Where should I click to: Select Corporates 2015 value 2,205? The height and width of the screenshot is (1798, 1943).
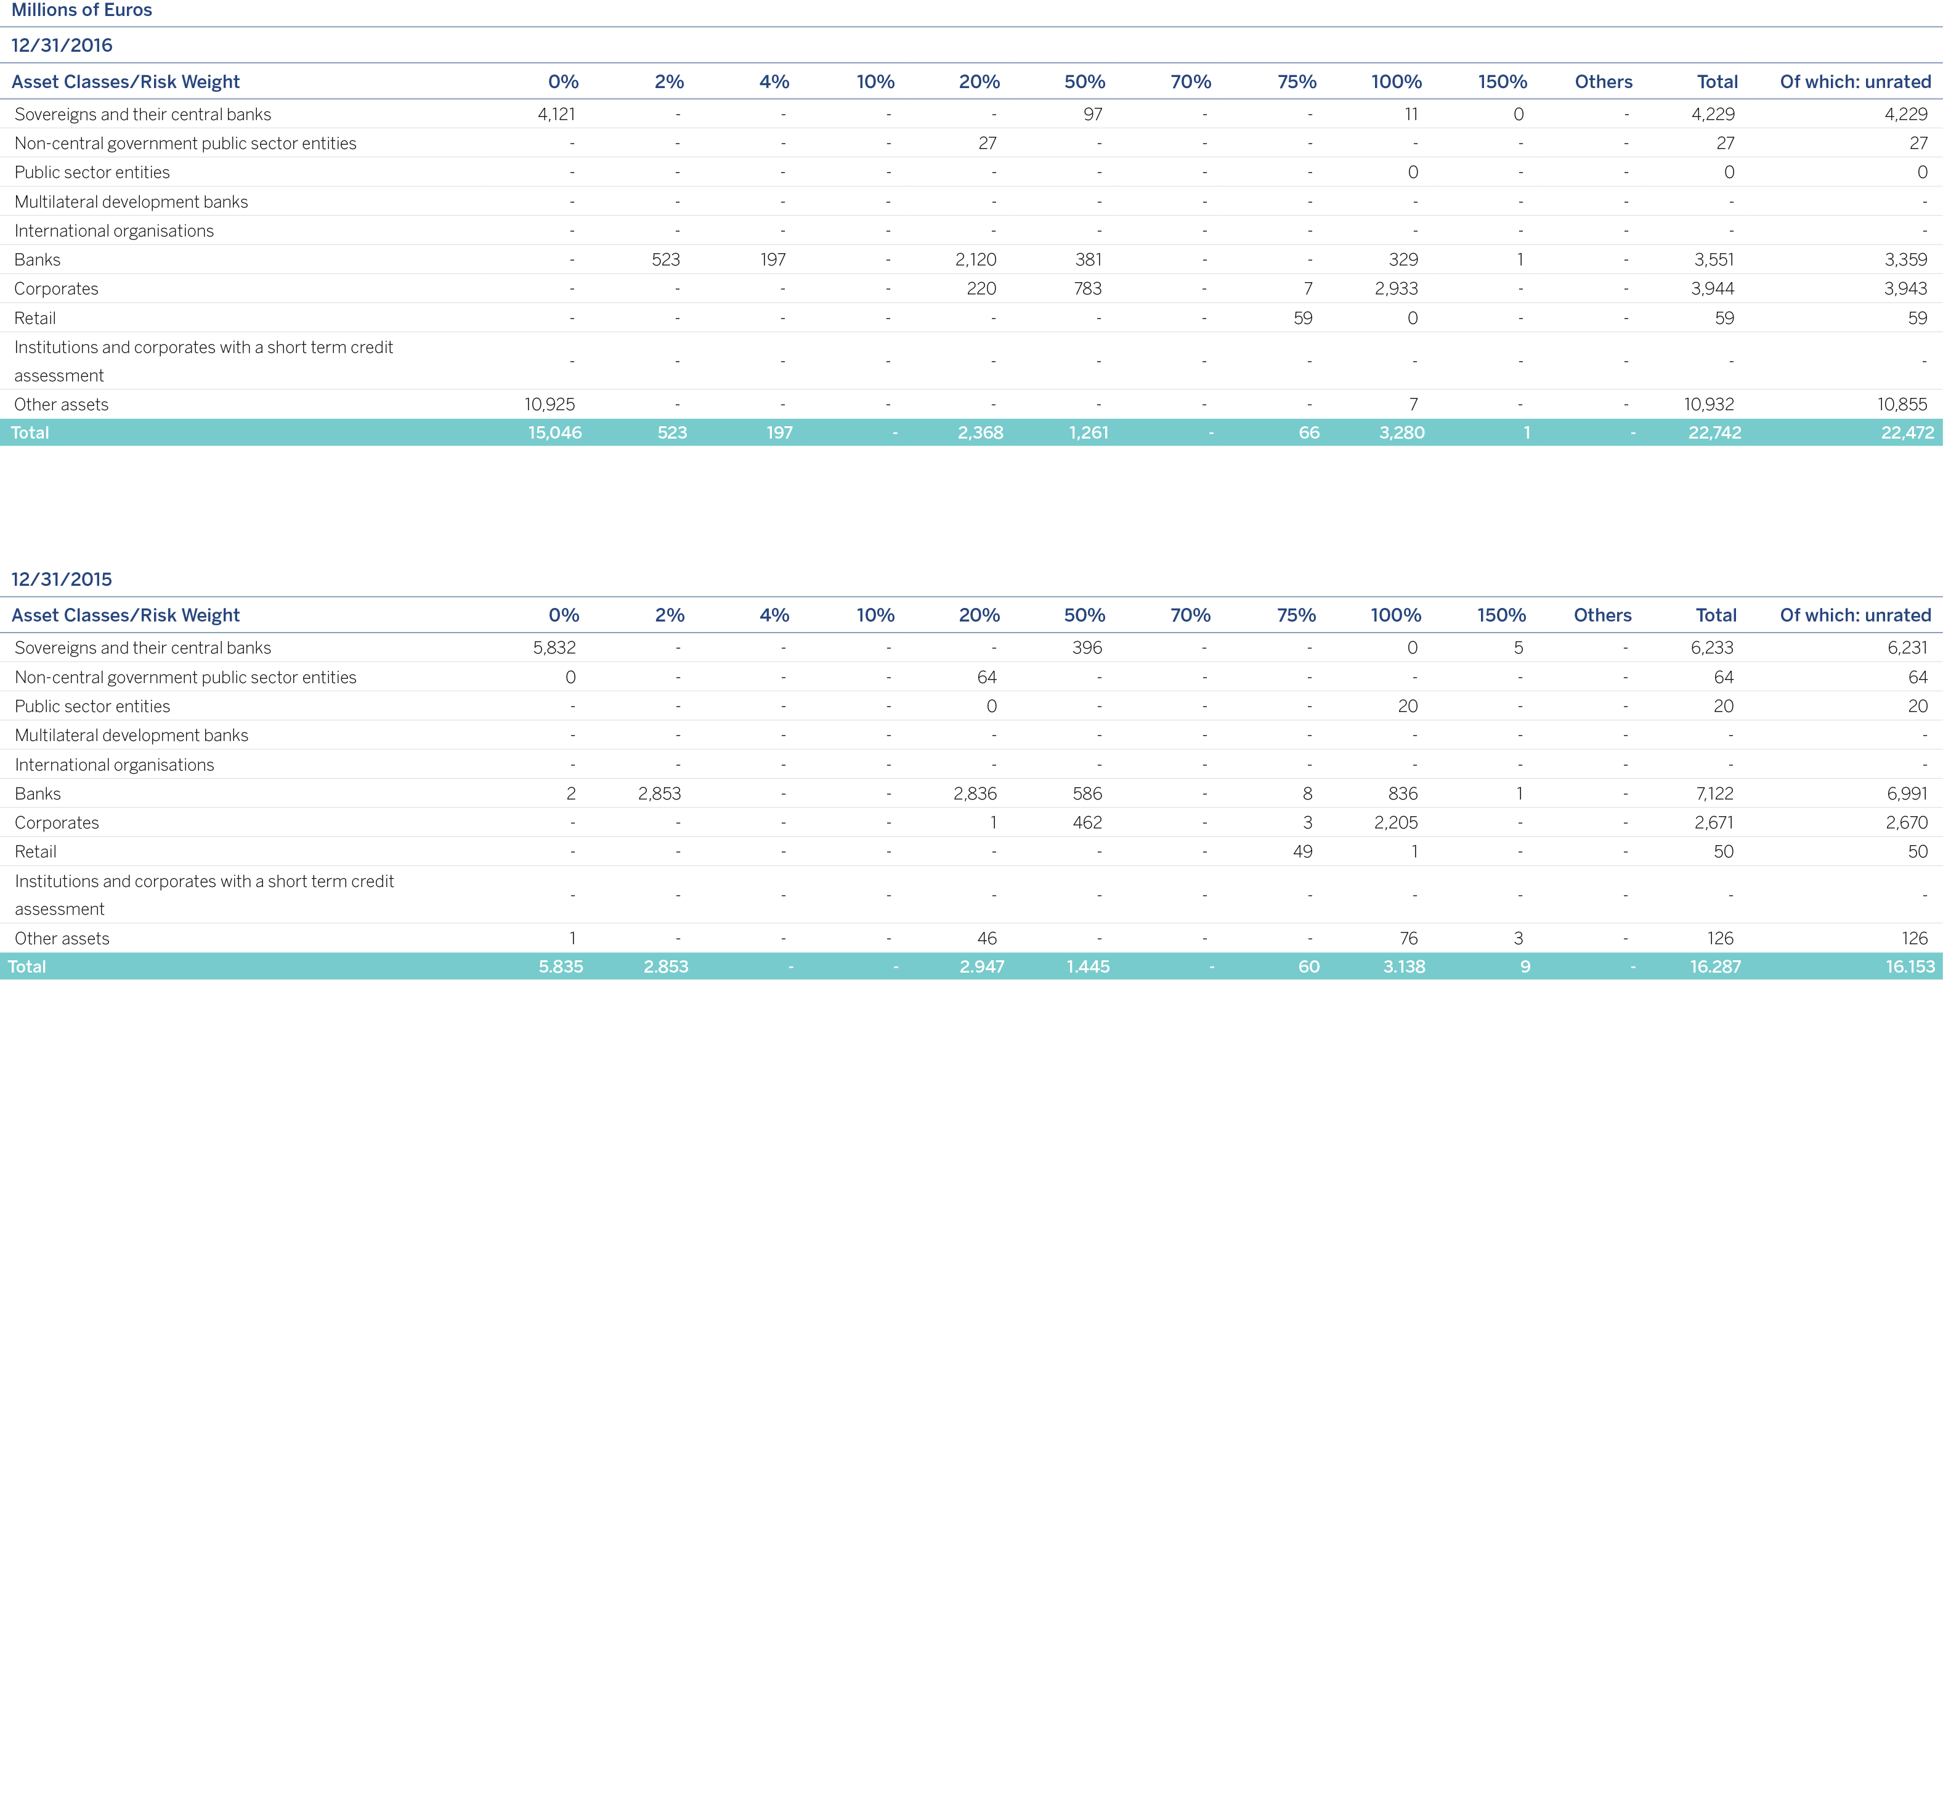click(1396, 824)
